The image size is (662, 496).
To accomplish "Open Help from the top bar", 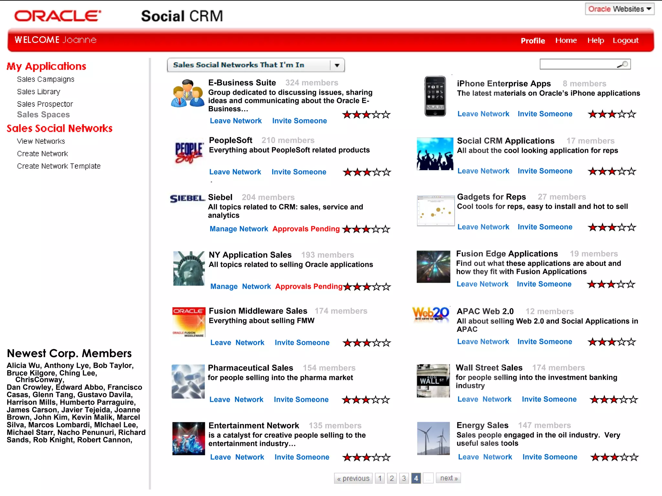I will point(595,40).
